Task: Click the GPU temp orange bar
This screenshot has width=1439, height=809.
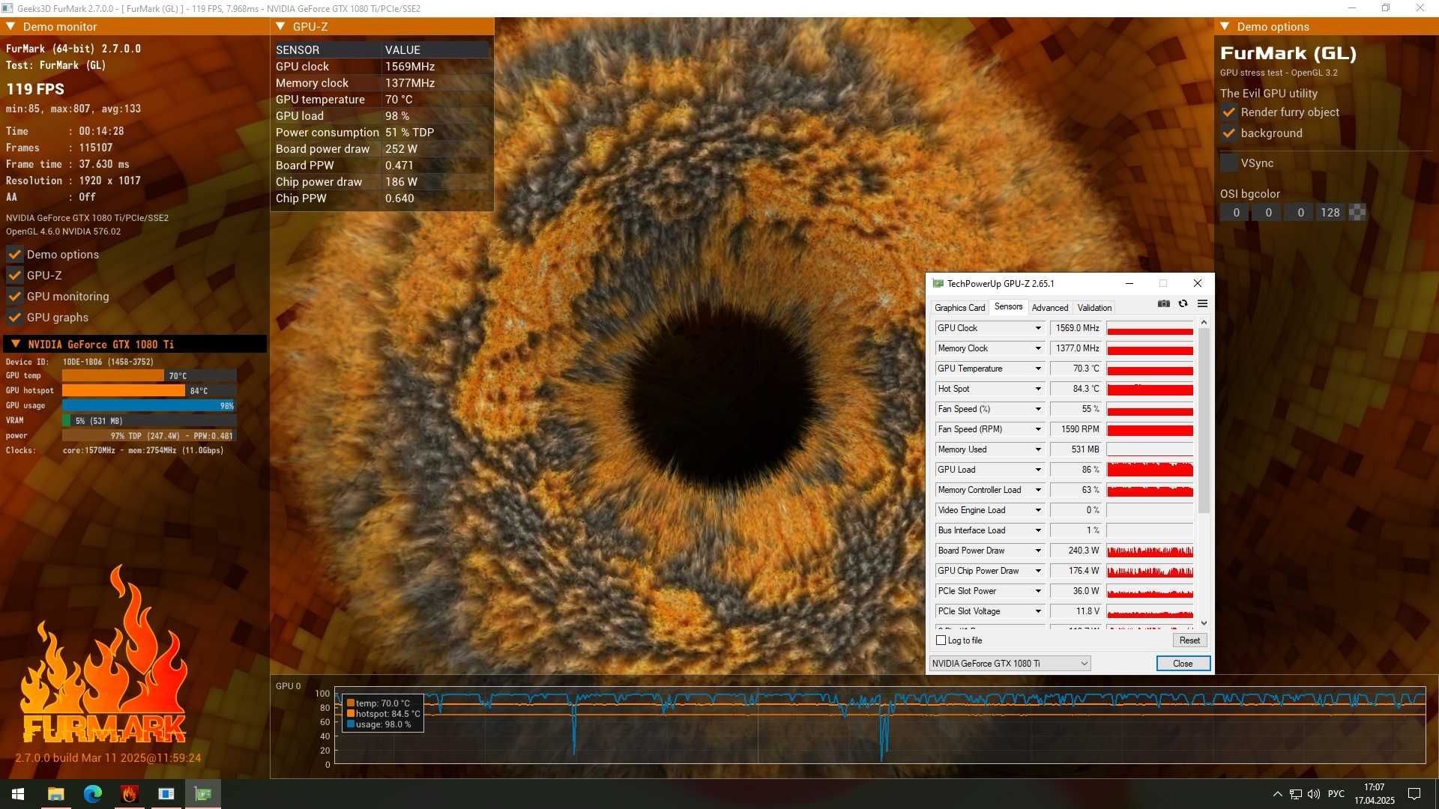Action: point(113,375)
